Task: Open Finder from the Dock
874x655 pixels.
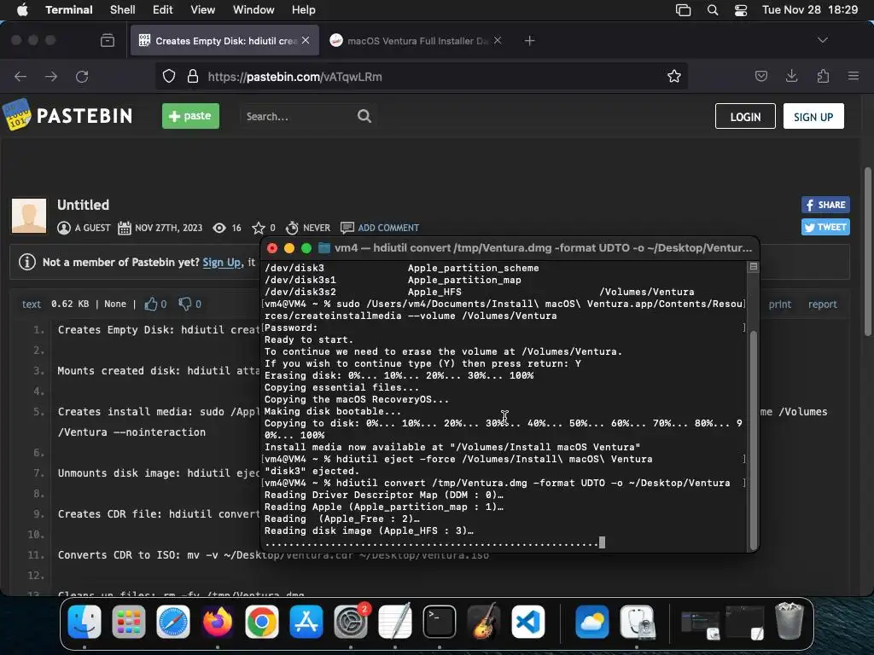Action: [x=84, y=622]
